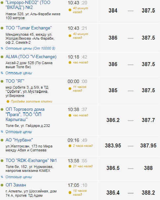Click yellow dot icon beside Продаём золотые слитки
Viewport: 160px width, 200px height.
[8, 101]
